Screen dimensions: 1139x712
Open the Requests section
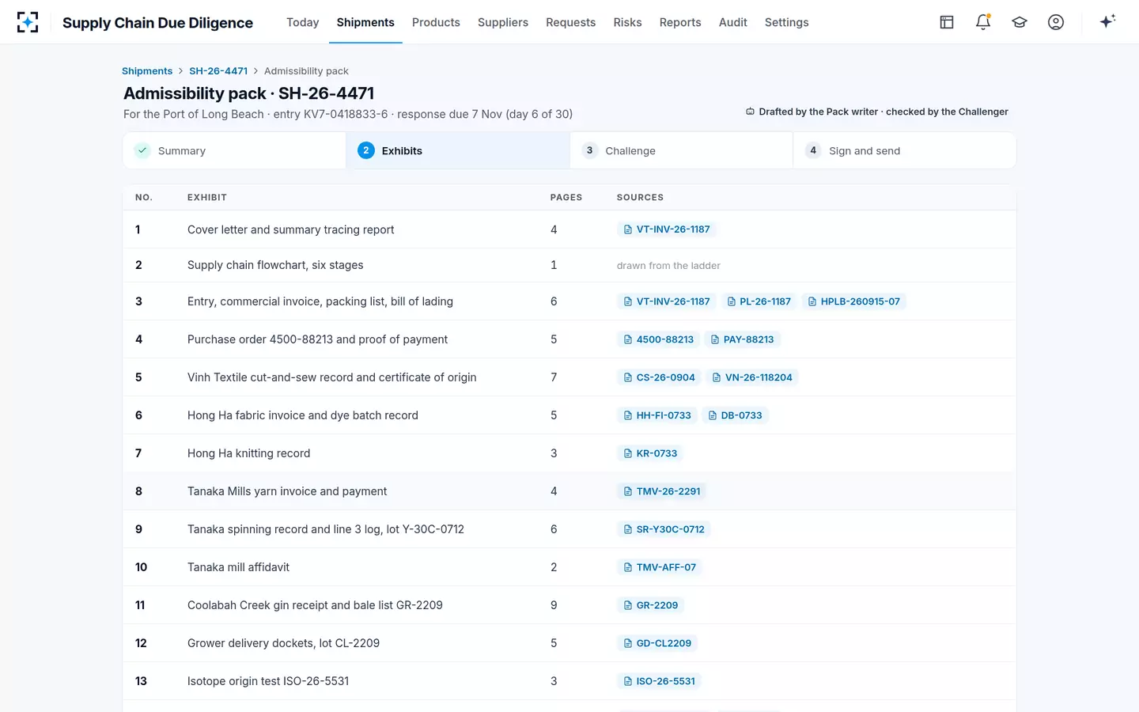pyautogui.click(x=571, y=22)
